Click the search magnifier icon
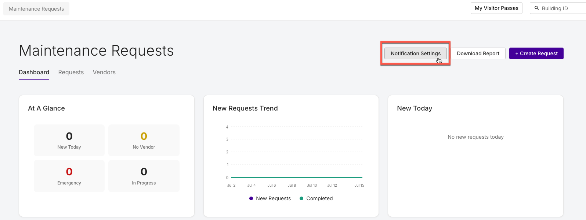 point(536,8)
